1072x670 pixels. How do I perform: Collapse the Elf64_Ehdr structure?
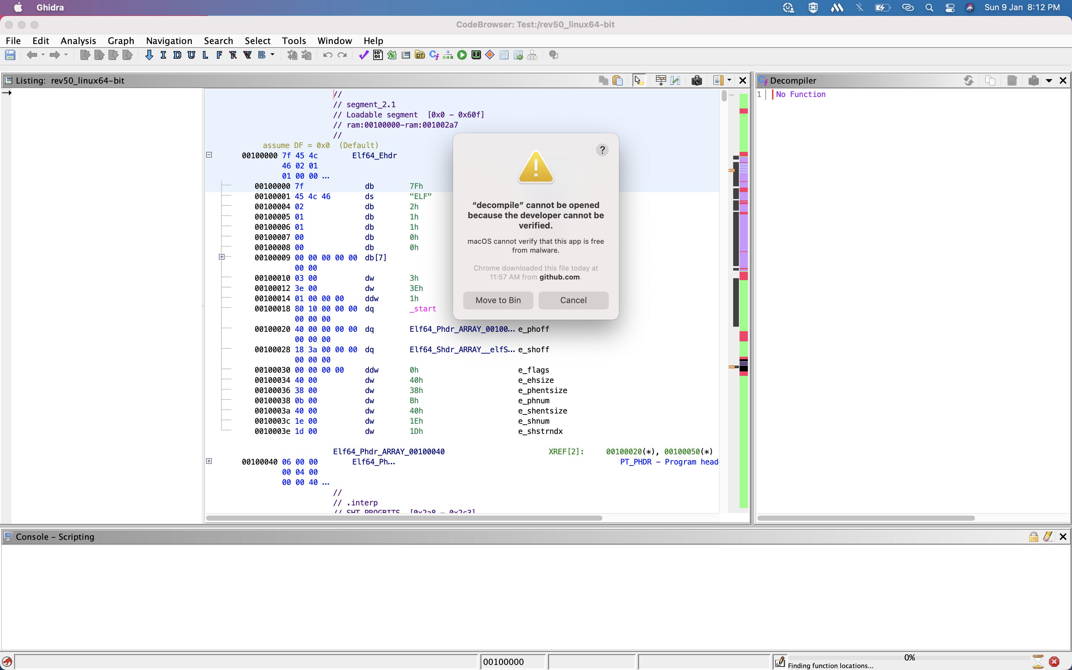coord(209,155)
